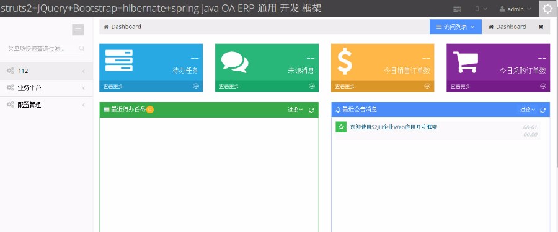This screenshot has width=558, height=232.
Task: Click arrow circle on purple purchase tile
Action: 543,86
